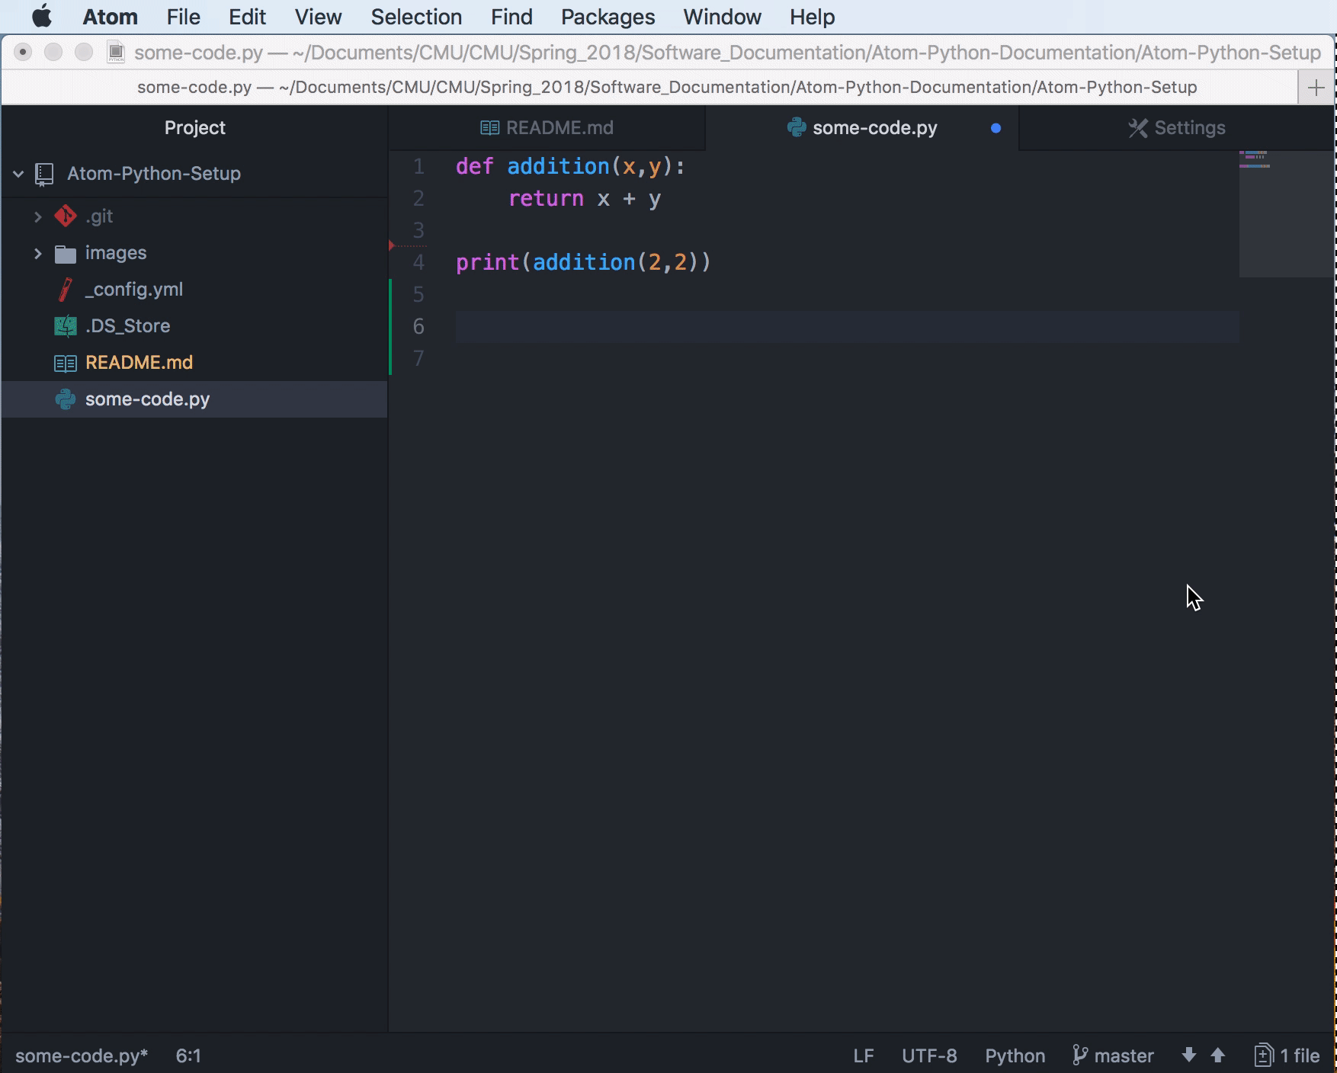The height and width of the screenshot is (1073, 1337).
Task: Open the Window menu
Action: [x=722, y=17]
